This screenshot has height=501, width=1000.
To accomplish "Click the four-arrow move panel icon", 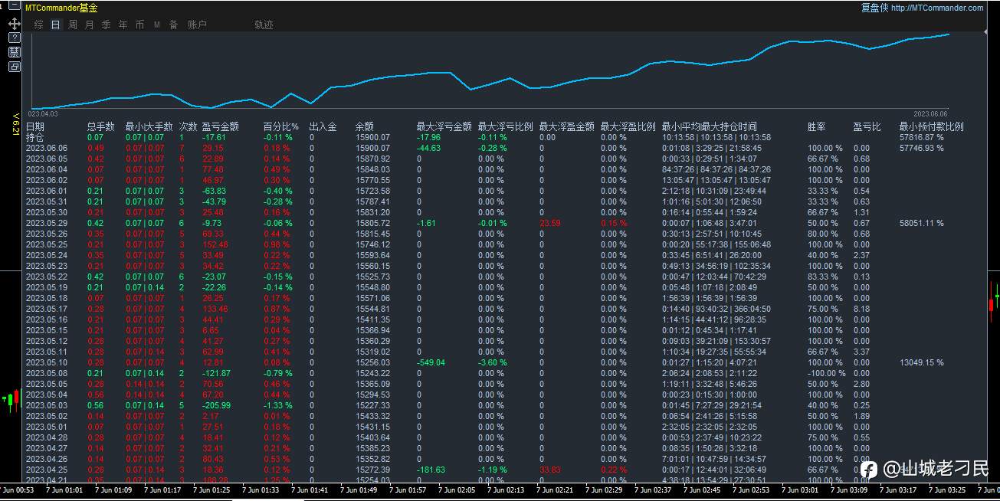I will tap(15, 24).
